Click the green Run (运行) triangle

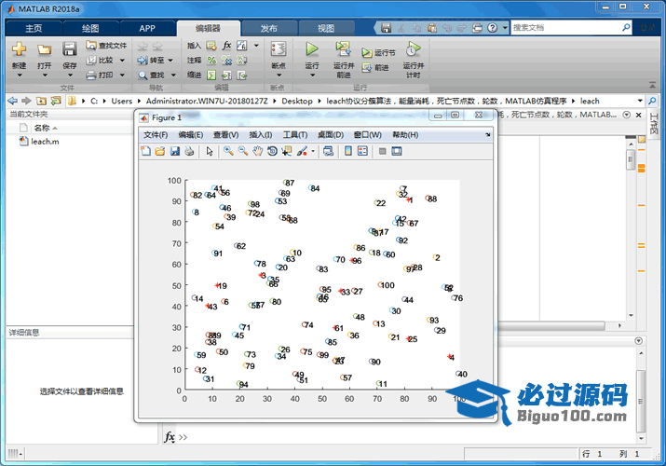coord(312,48)
